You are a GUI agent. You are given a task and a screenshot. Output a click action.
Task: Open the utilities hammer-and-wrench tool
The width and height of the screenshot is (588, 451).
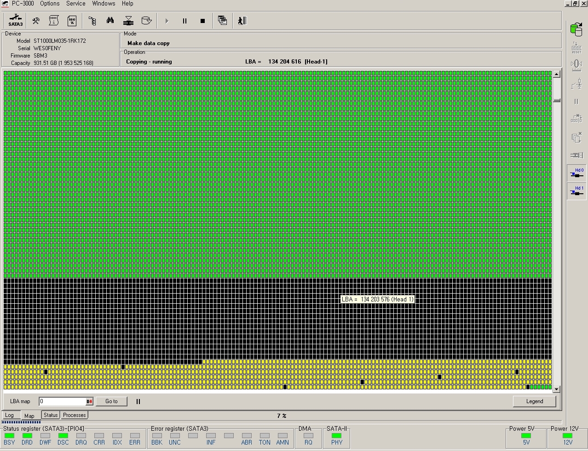click(x=36, y=21)
